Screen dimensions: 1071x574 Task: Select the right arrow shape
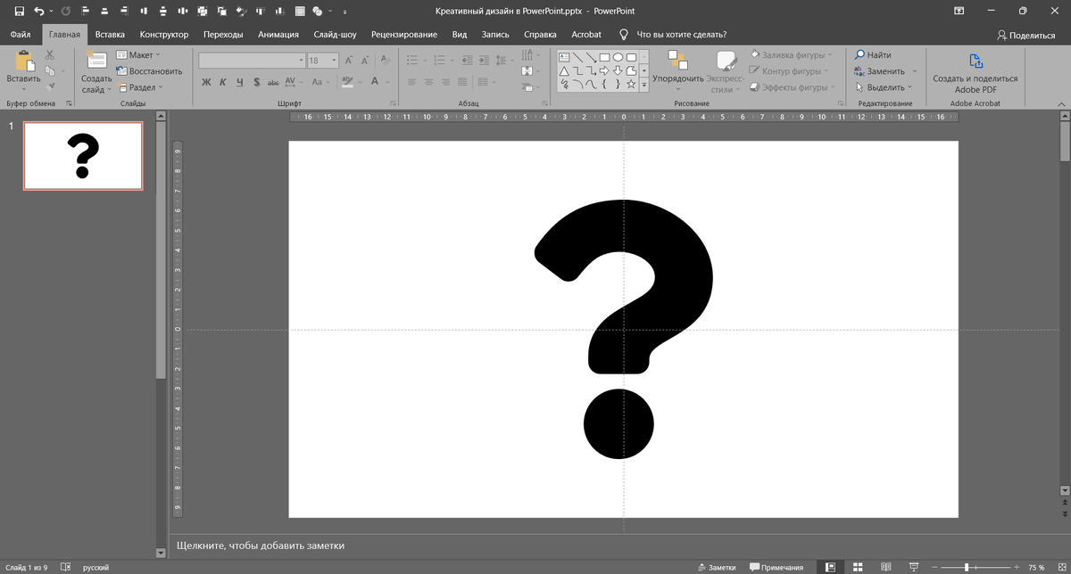click(604, 70)
